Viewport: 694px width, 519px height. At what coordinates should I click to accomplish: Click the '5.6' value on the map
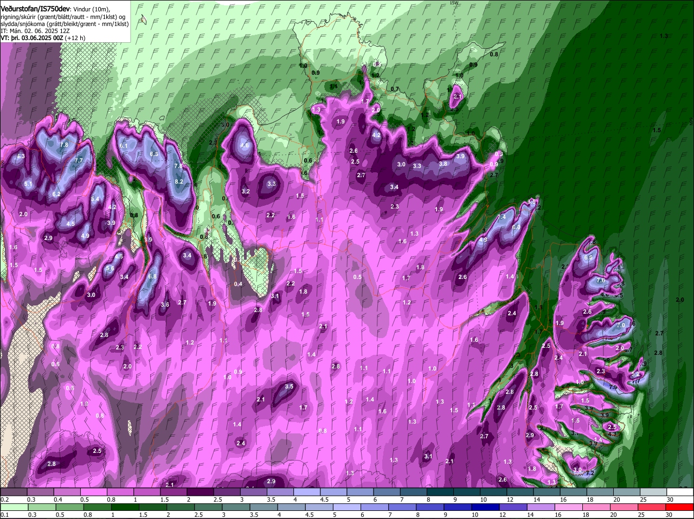pos(110,268)
